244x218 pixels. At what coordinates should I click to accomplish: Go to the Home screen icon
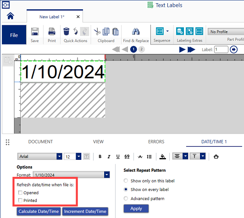pyautogui.click(x=11, y=16)
